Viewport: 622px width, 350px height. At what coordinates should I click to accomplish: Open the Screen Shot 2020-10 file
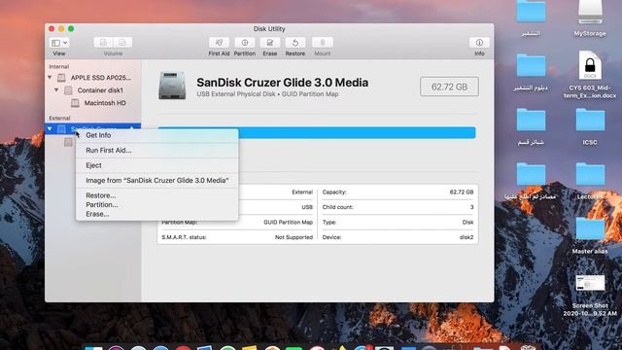click(590, 283)
